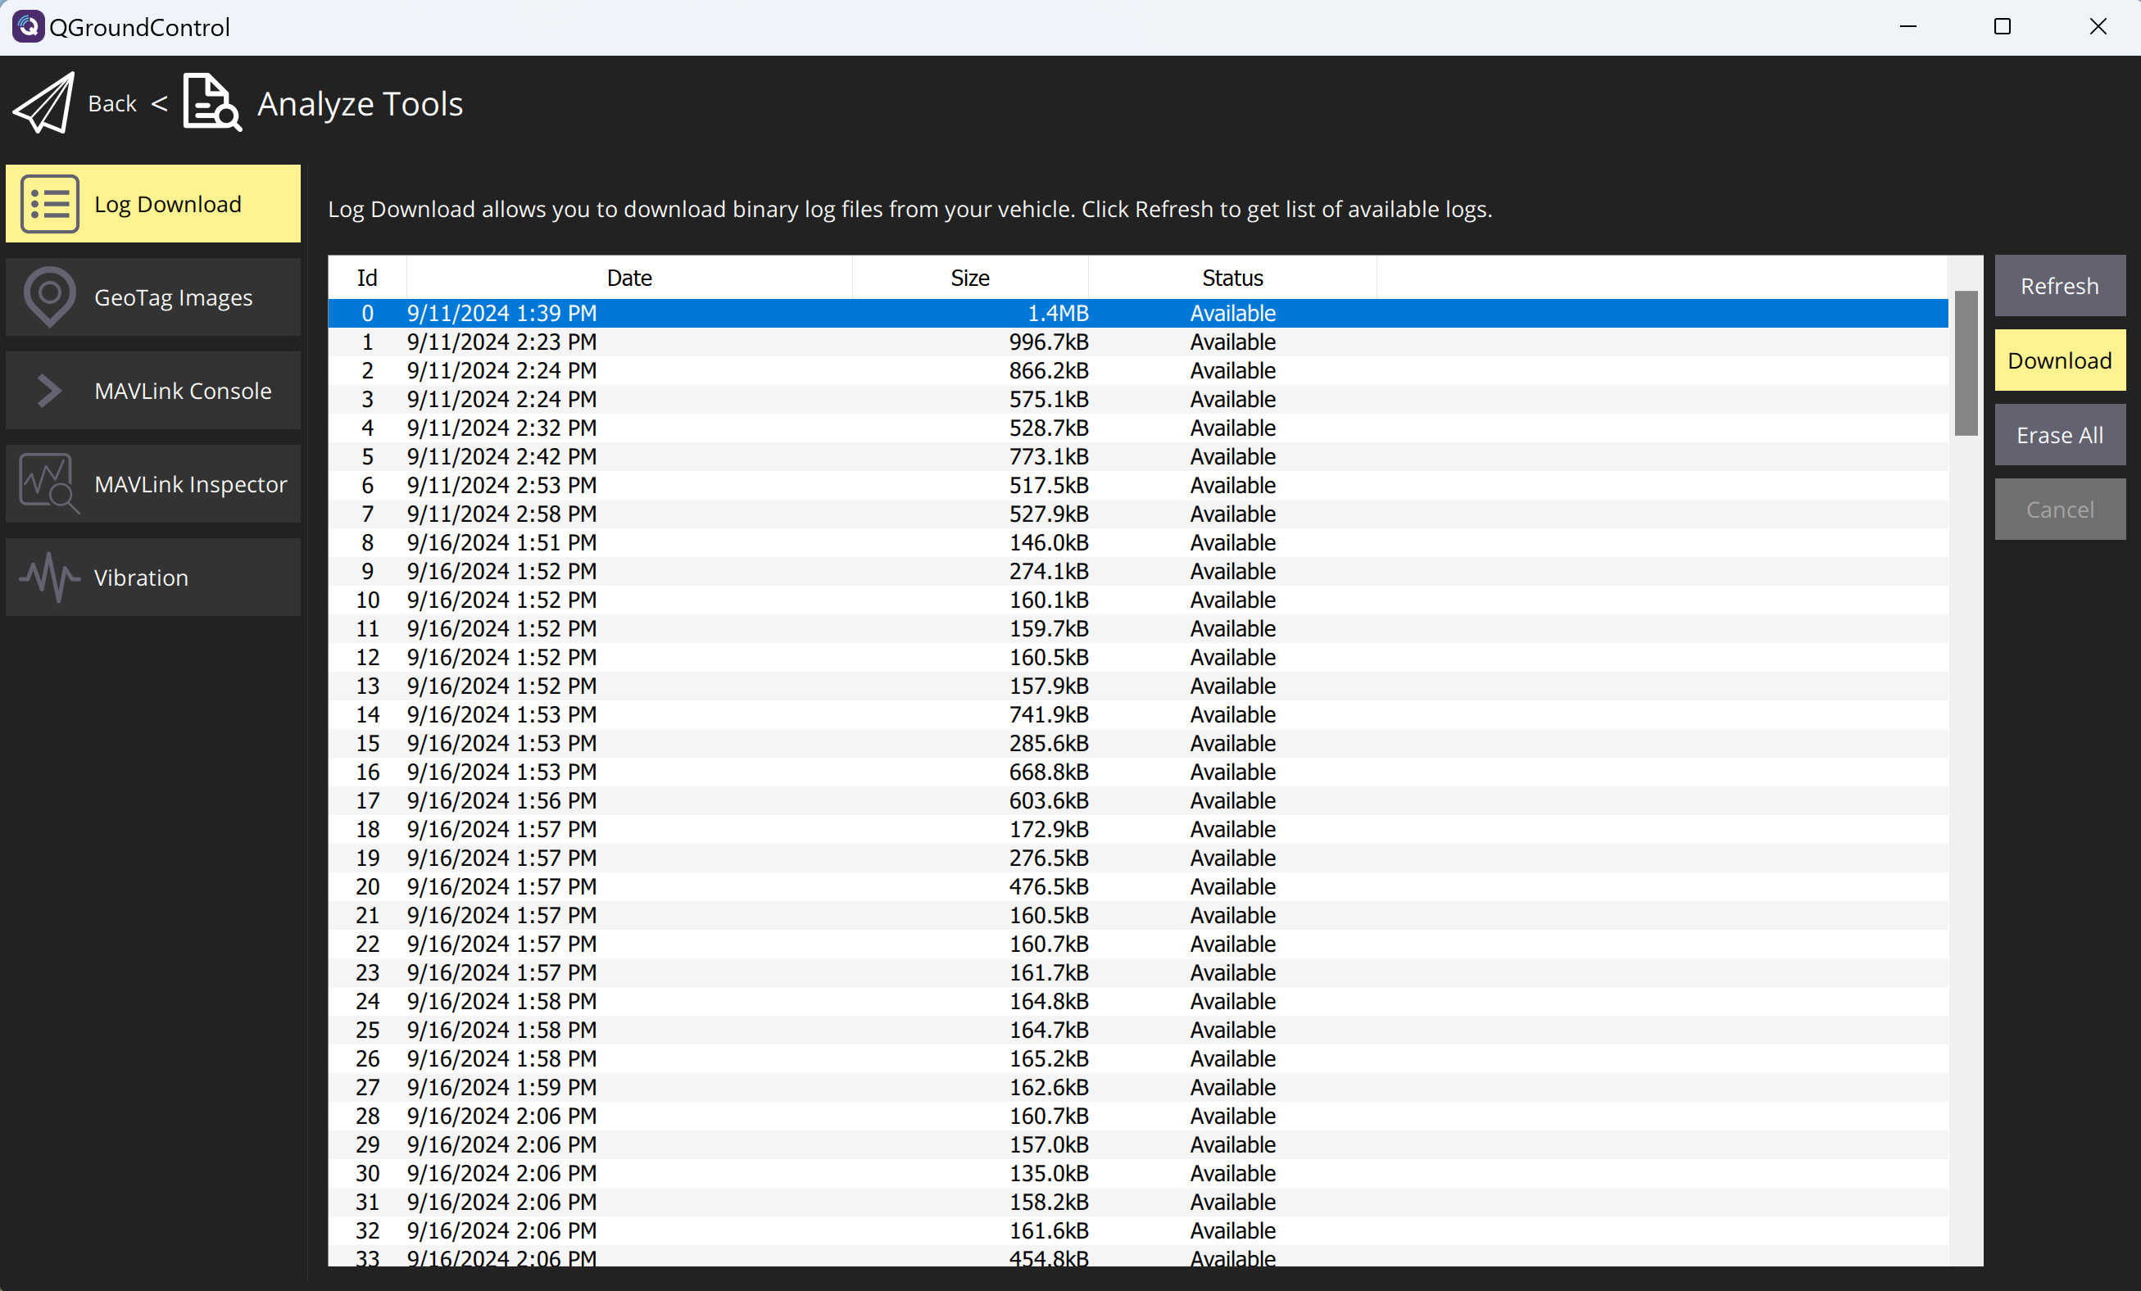Select log 13 with size 157.9kB
This screenshot has height=1291, width=2141.
(1137, 686)
